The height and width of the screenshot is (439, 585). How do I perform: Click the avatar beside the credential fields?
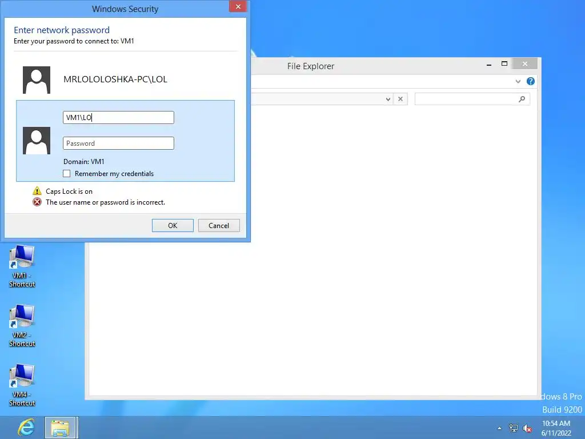pos(37,141)
